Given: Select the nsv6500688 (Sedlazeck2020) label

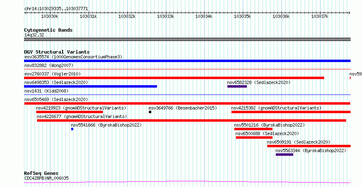Looking at the screenshot, I should point(267,133).
